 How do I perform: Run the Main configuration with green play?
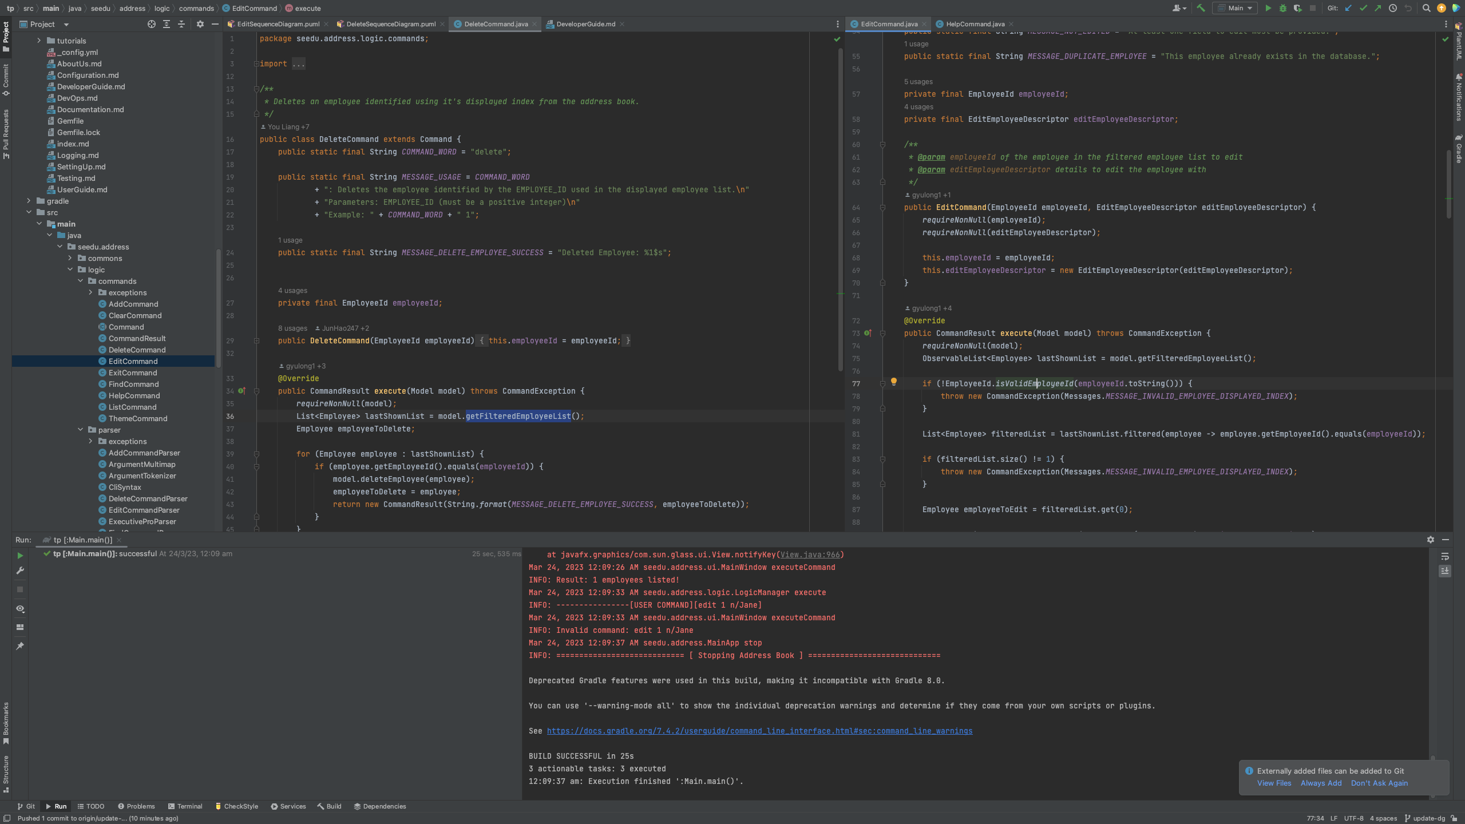tap(1268, 8)
